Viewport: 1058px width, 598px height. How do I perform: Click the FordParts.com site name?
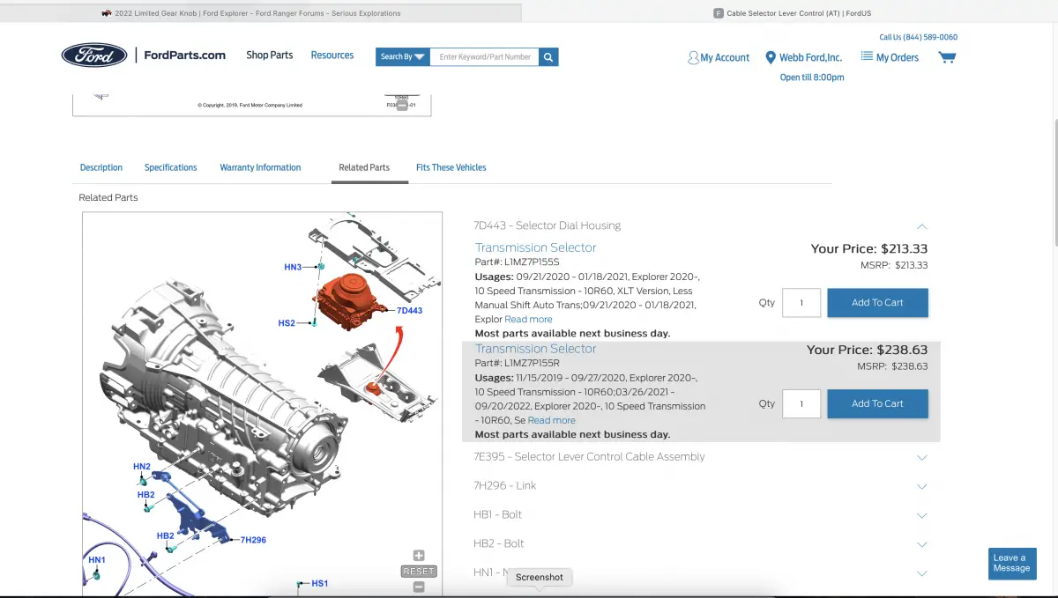click(x=184, y=55)
